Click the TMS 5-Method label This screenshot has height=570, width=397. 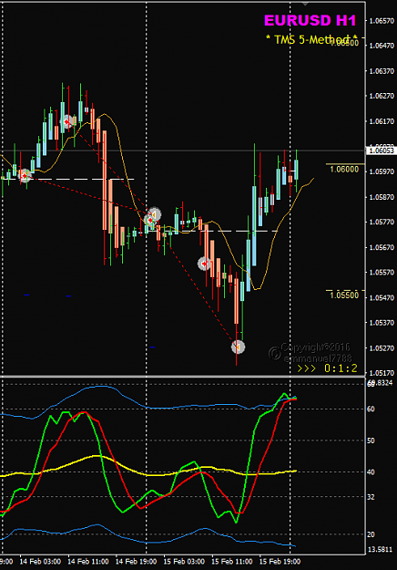(x=311, y=39)
